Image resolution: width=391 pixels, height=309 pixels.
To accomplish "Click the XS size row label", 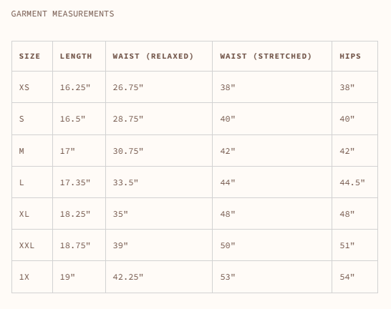I will pyautogui.click(x=24, y=87).
